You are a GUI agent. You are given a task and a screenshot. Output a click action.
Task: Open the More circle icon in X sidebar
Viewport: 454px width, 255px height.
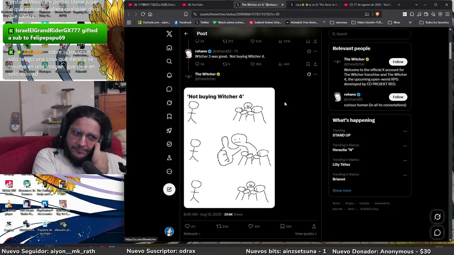click(x=169, y=171)
